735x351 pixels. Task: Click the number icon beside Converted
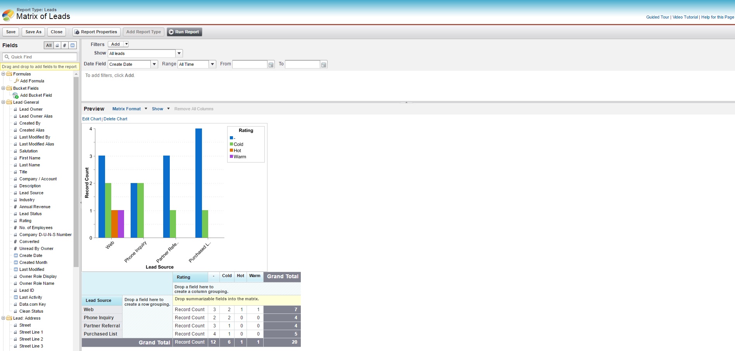[x=16, y=241]
